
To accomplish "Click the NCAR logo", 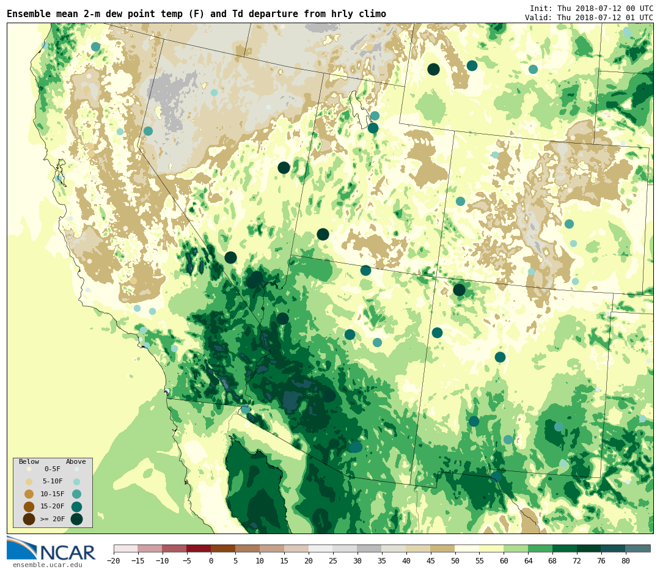I will pyautogui.click(x=51, y=549).
